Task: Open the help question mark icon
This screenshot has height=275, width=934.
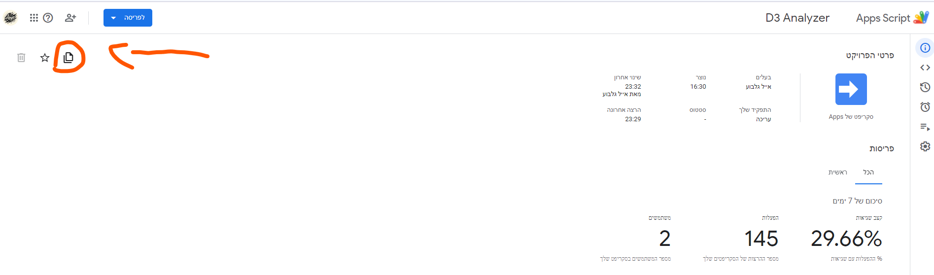Action: pyautogui.click(x=48, y=18)
